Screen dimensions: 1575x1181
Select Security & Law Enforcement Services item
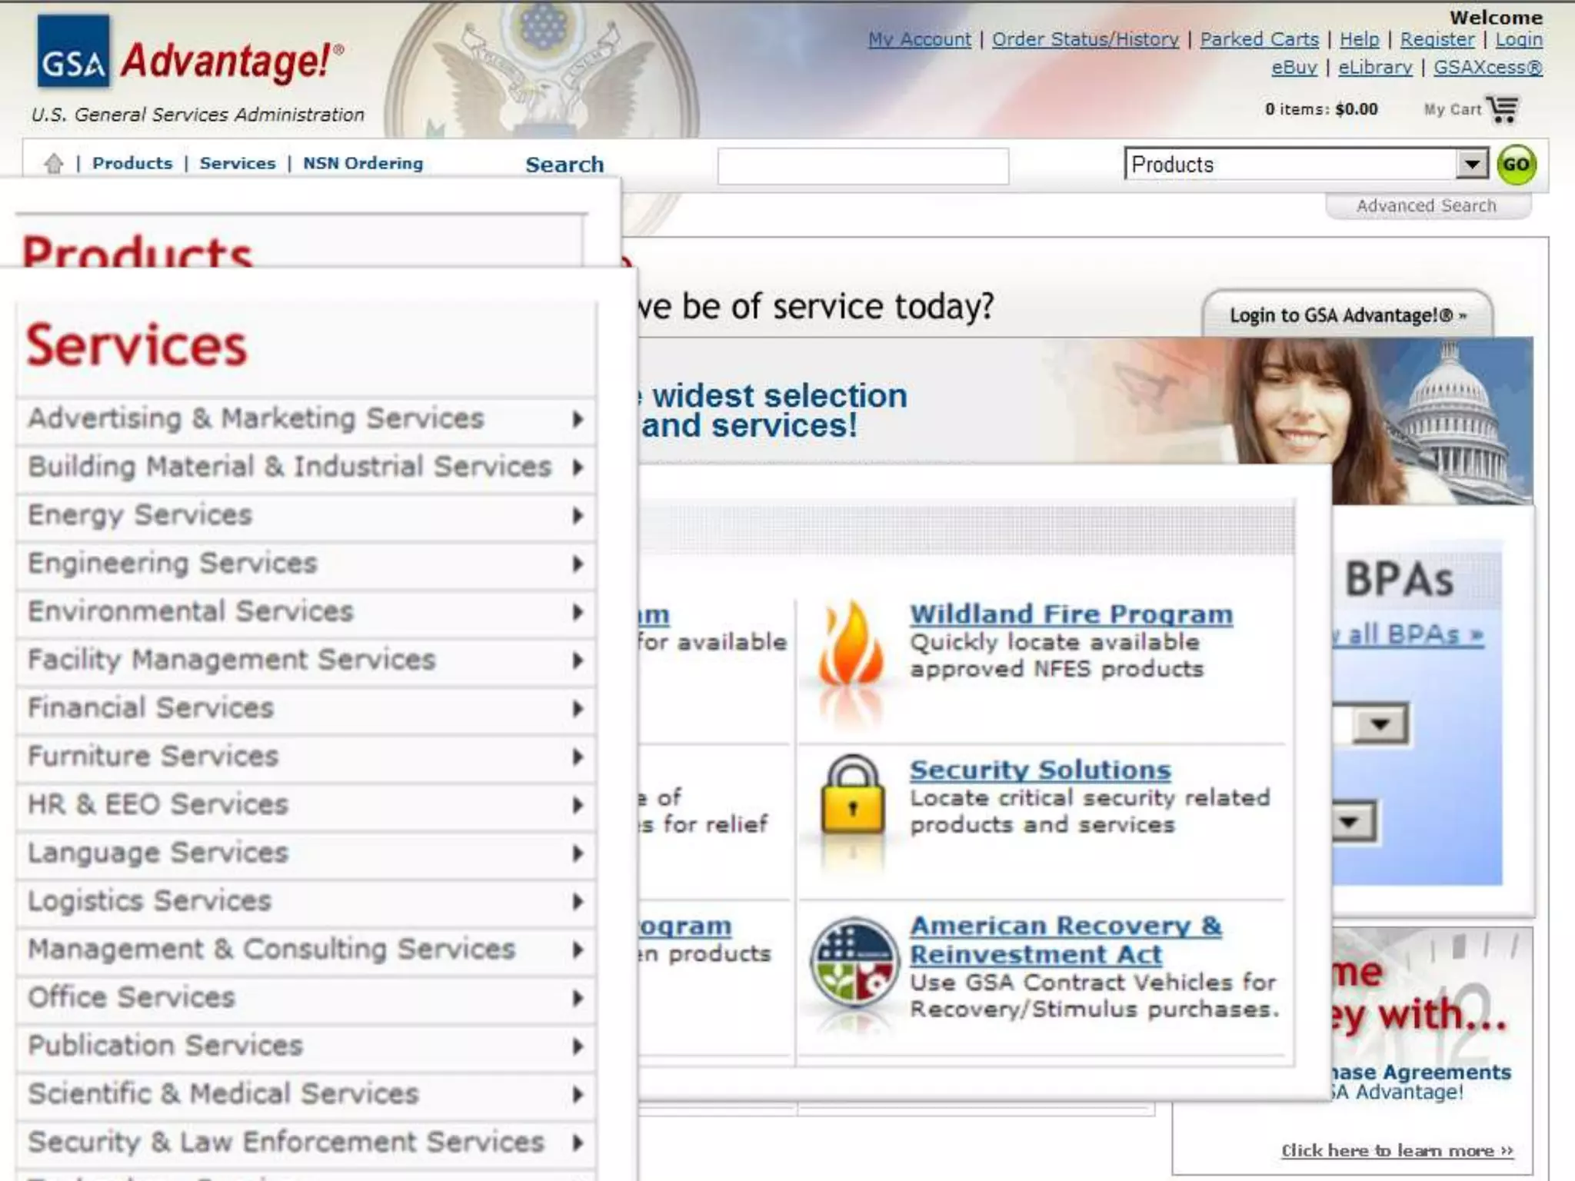[306, 1143]
